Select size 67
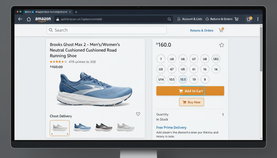 172,69
